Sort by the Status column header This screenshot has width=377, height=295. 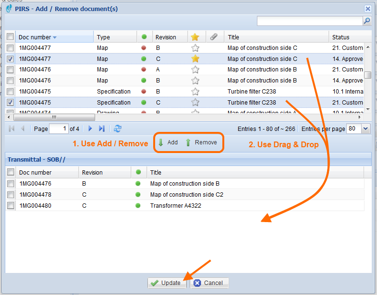[340, 37]
